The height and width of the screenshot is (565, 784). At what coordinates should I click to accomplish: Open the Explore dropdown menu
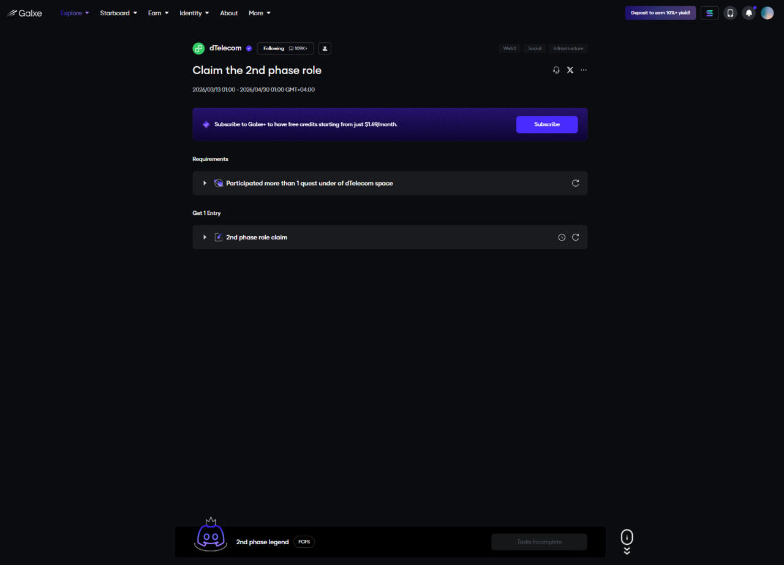[x=75, y=13]
